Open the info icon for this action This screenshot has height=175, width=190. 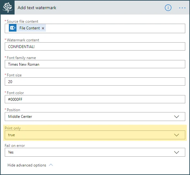click(x=168, y=8)
